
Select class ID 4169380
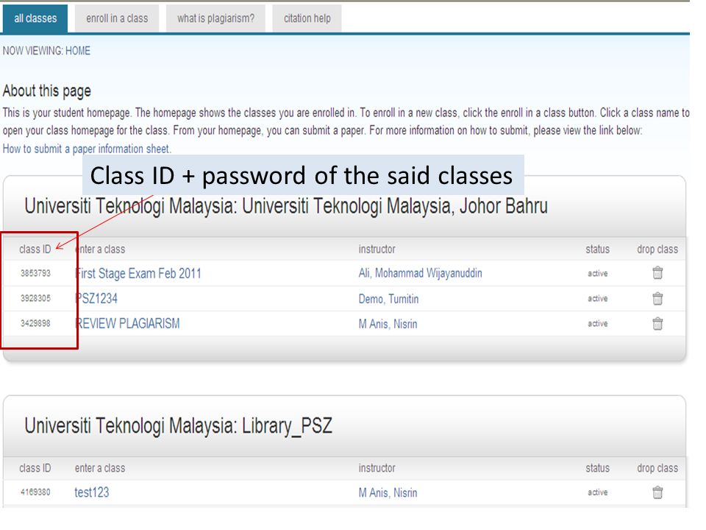[x=35, y=492]
